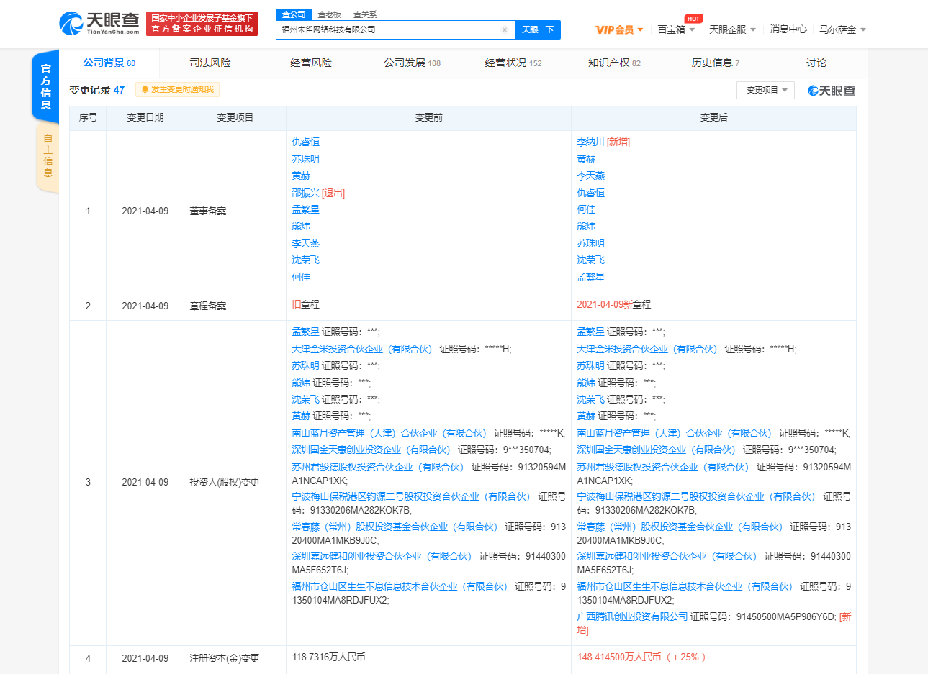Select the 查老板 search tab
This screenshot has width=928, height=674.
tap(329, 14)
